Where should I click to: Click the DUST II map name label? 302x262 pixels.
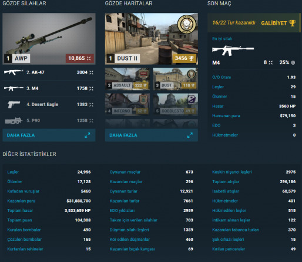point(127,58)
